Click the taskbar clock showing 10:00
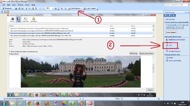190x106 pixels. [x=182, y=104]
